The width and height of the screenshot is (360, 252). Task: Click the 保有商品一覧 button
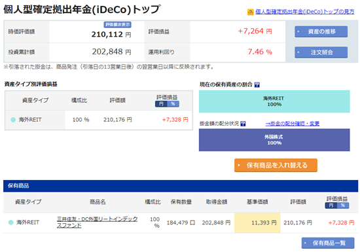328,243
